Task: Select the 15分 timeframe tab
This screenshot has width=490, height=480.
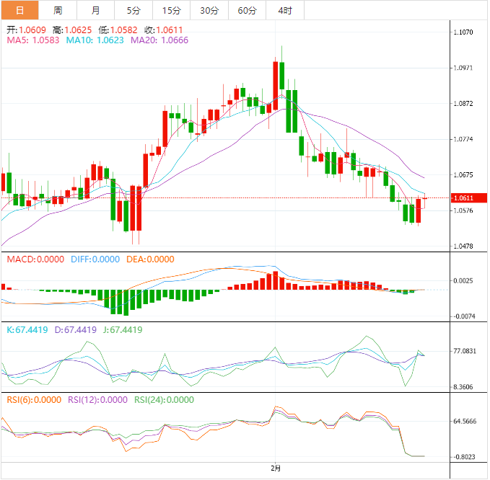Action: (x=172, y=10)
